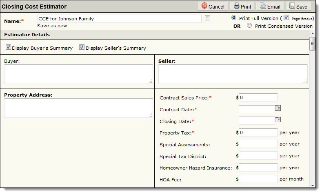
Task: Click the scrollbar down arrow
Action: [313, 185]
